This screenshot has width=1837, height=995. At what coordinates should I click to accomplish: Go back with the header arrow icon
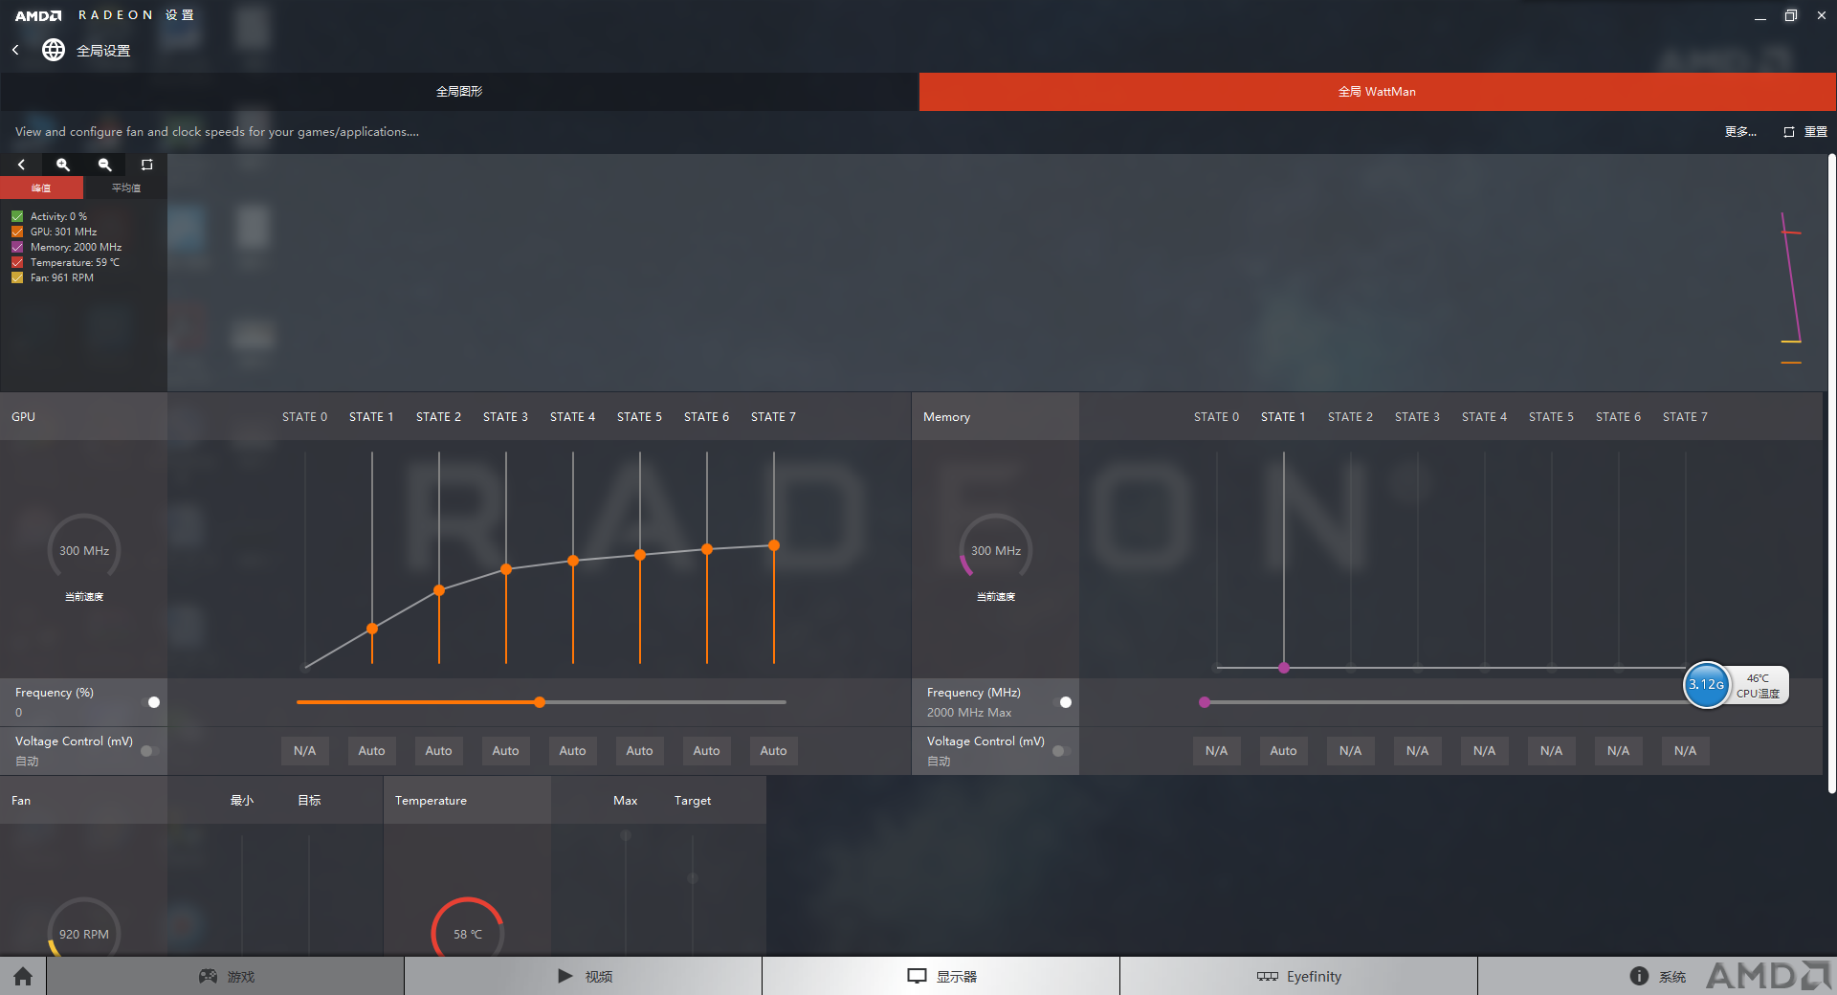[x=15, y=50]
